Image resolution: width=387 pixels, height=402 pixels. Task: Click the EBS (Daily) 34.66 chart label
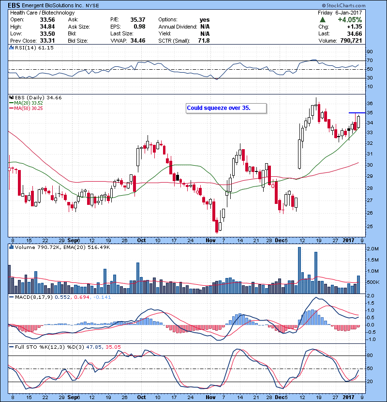click(x=38, y=98)
